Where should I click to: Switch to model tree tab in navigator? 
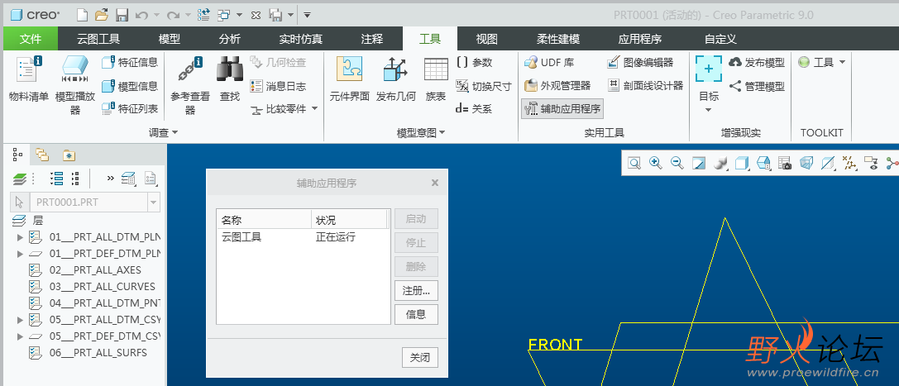click(17, 154)
